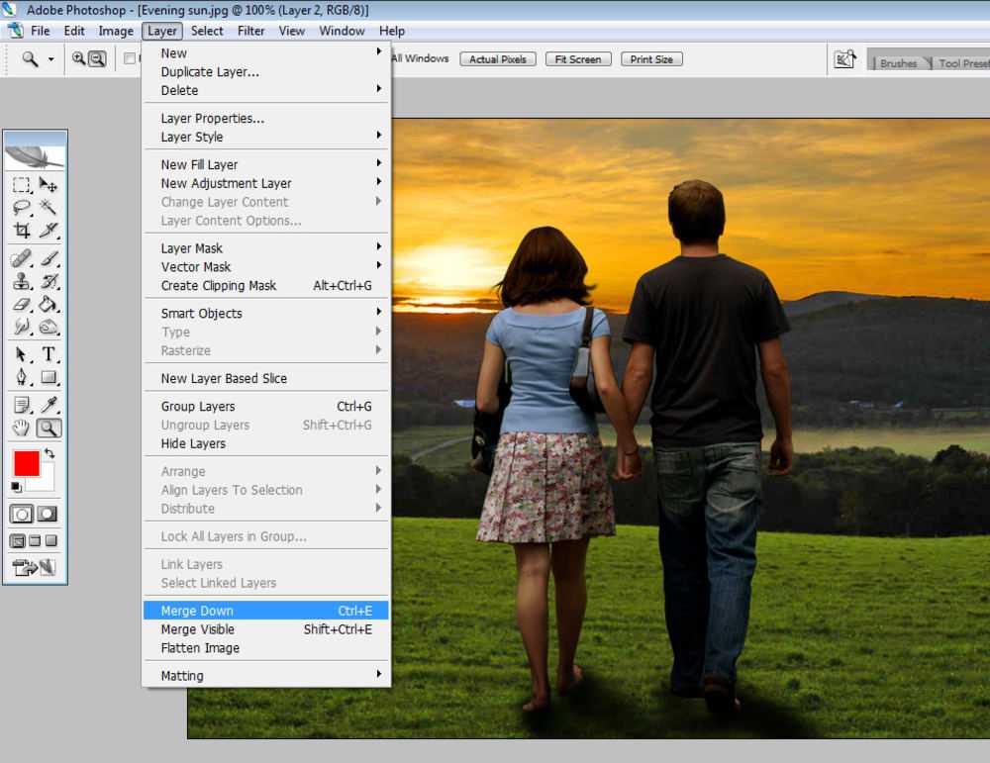The image size is (990, 763).
Task: Select the Lasso tool
Action: click(22, 207)
